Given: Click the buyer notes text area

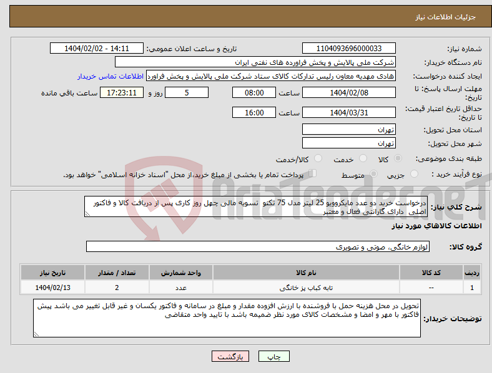Looking at the screenshot, I should tap(227, 318).
